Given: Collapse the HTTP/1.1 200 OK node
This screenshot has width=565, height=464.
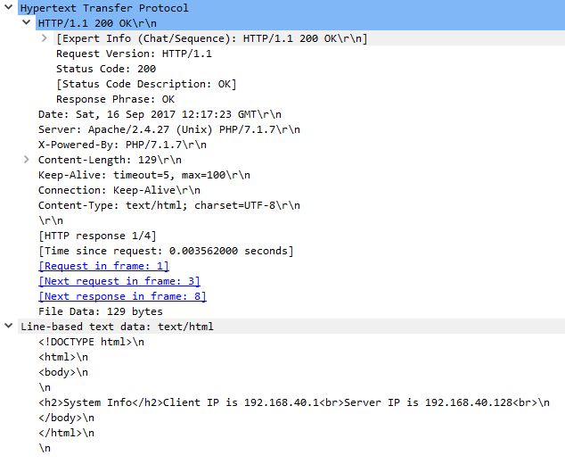Looking at the screenshot, I should coord(26,22).
